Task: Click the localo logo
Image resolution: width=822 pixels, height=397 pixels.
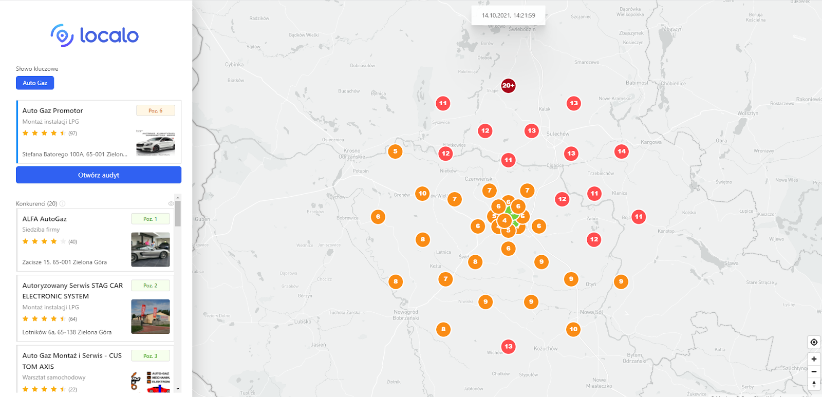Action: [x=95, y=35]
